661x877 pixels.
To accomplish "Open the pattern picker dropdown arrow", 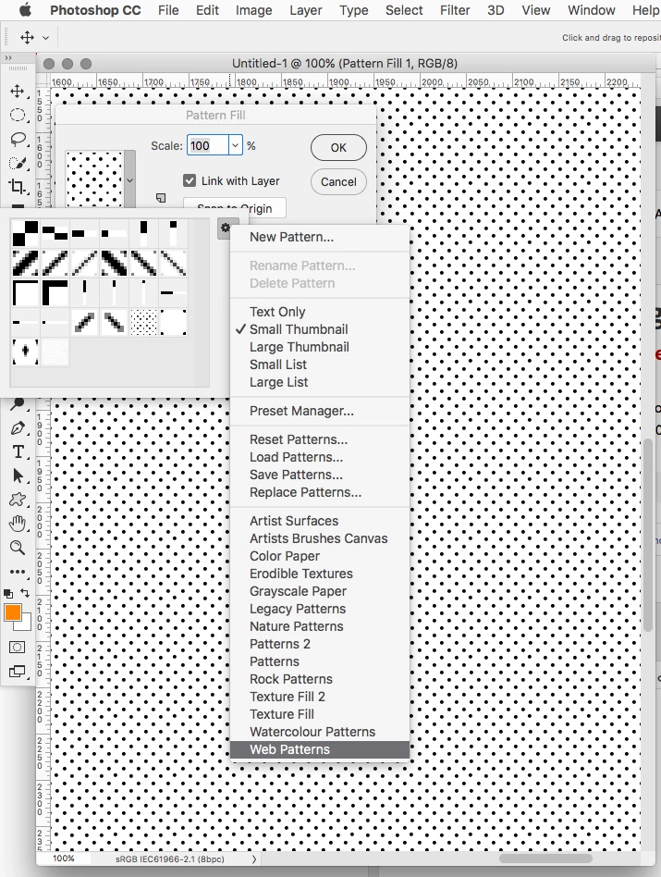I will [129, 180].
